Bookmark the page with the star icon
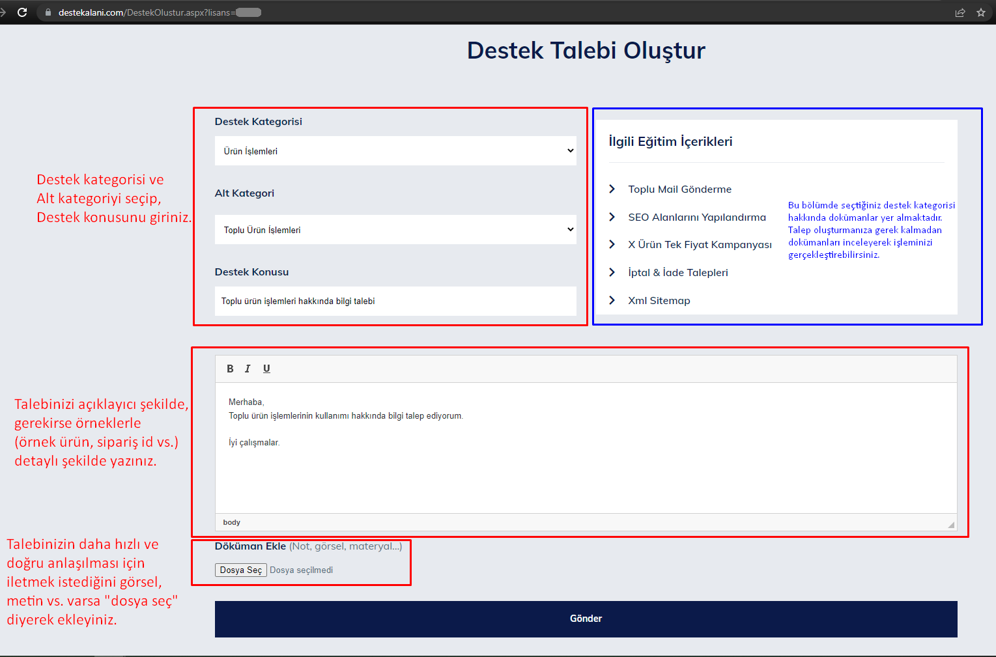The width and height of the screenshot is (996, 657). point(981,12)
